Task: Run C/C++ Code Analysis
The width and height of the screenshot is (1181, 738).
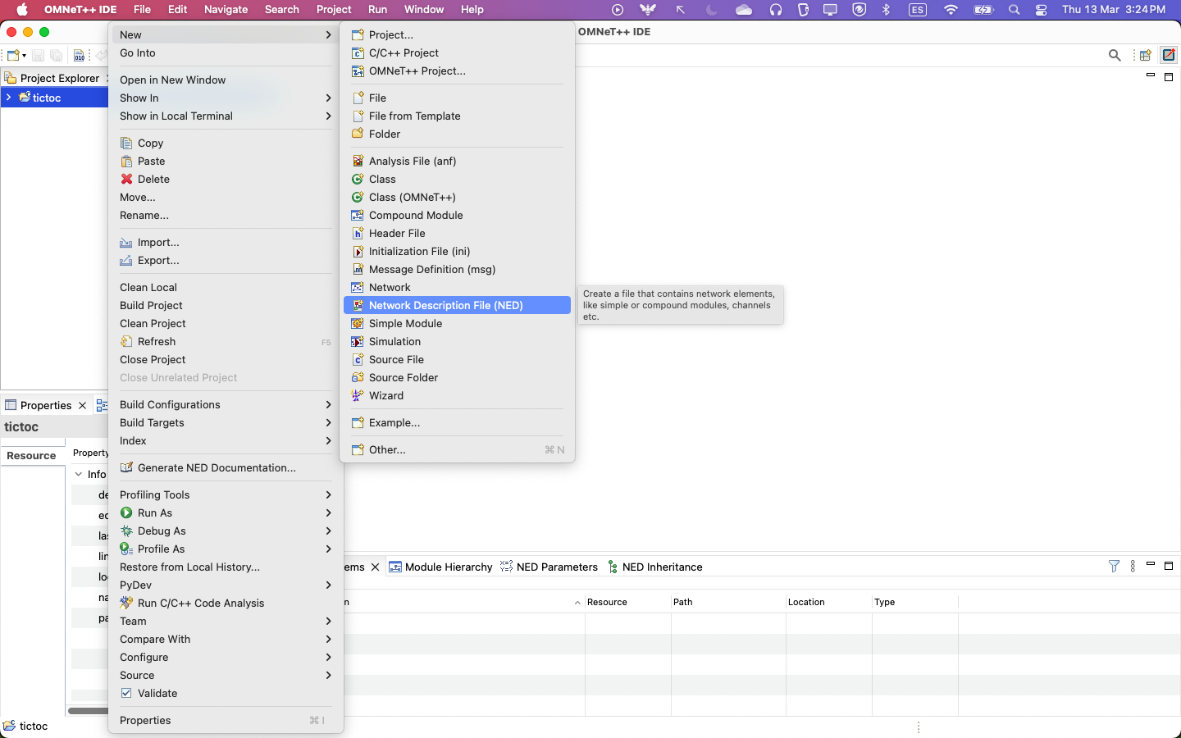Action: 226,603
